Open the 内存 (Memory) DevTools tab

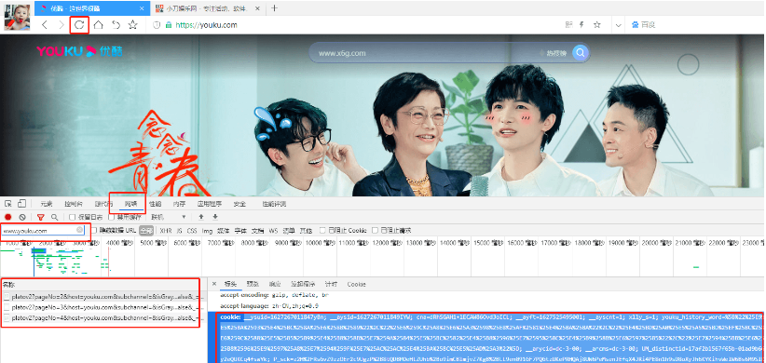click(x=179, y=204)
